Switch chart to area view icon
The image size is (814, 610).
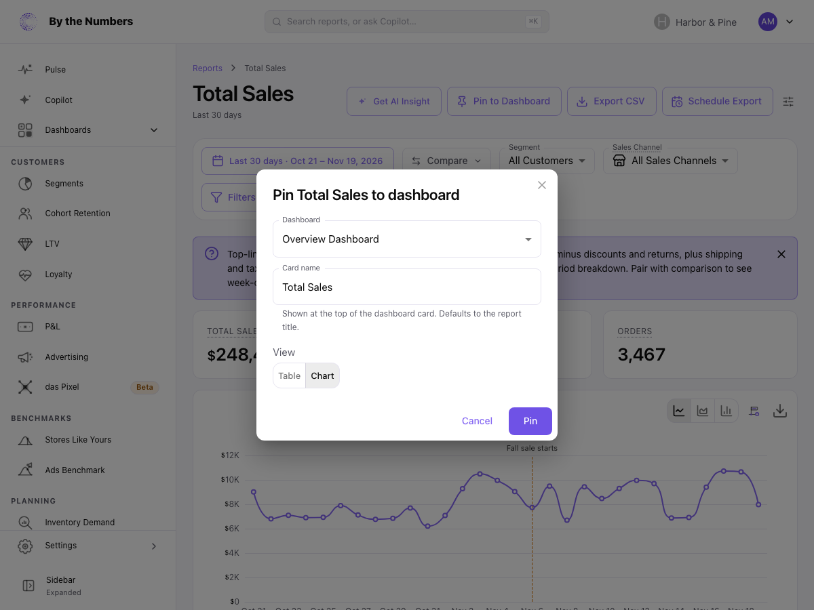click(x=703, y=411)
